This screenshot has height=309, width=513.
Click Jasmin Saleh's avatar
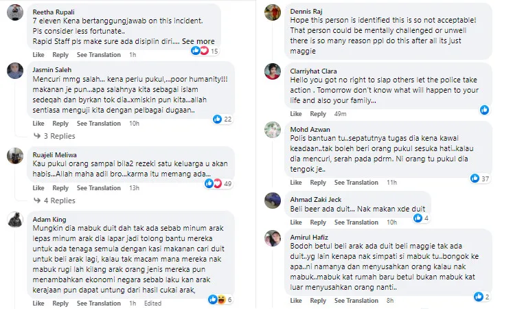(x=15, y=71)
